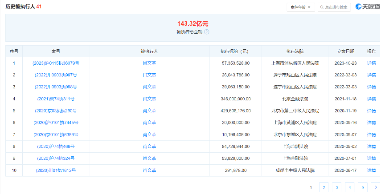385x194 pixels.
Task: Open 详情 for the 2020-06-17 case
Action: pos(371,170)
